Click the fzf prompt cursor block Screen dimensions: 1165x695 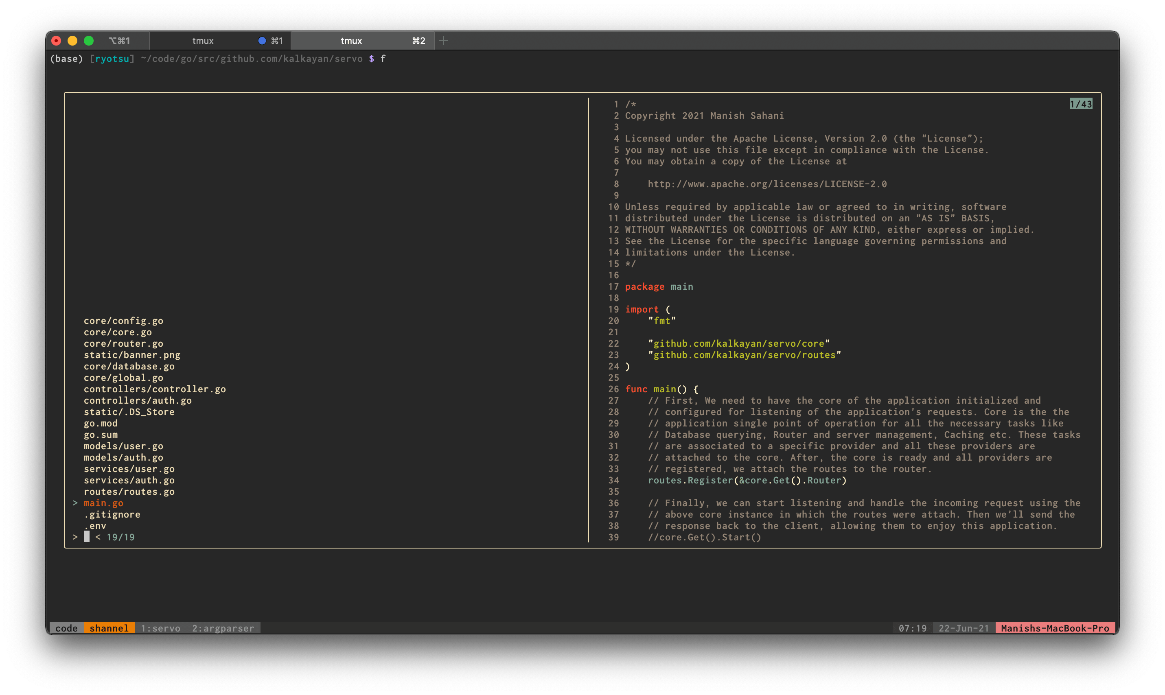click(x=87, y=537)
